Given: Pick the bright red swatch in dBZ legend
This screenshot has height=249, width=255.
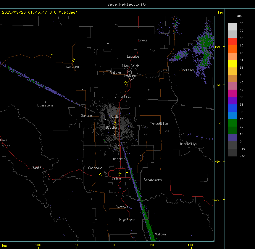Looking at the screenshot, I should 233,42.
